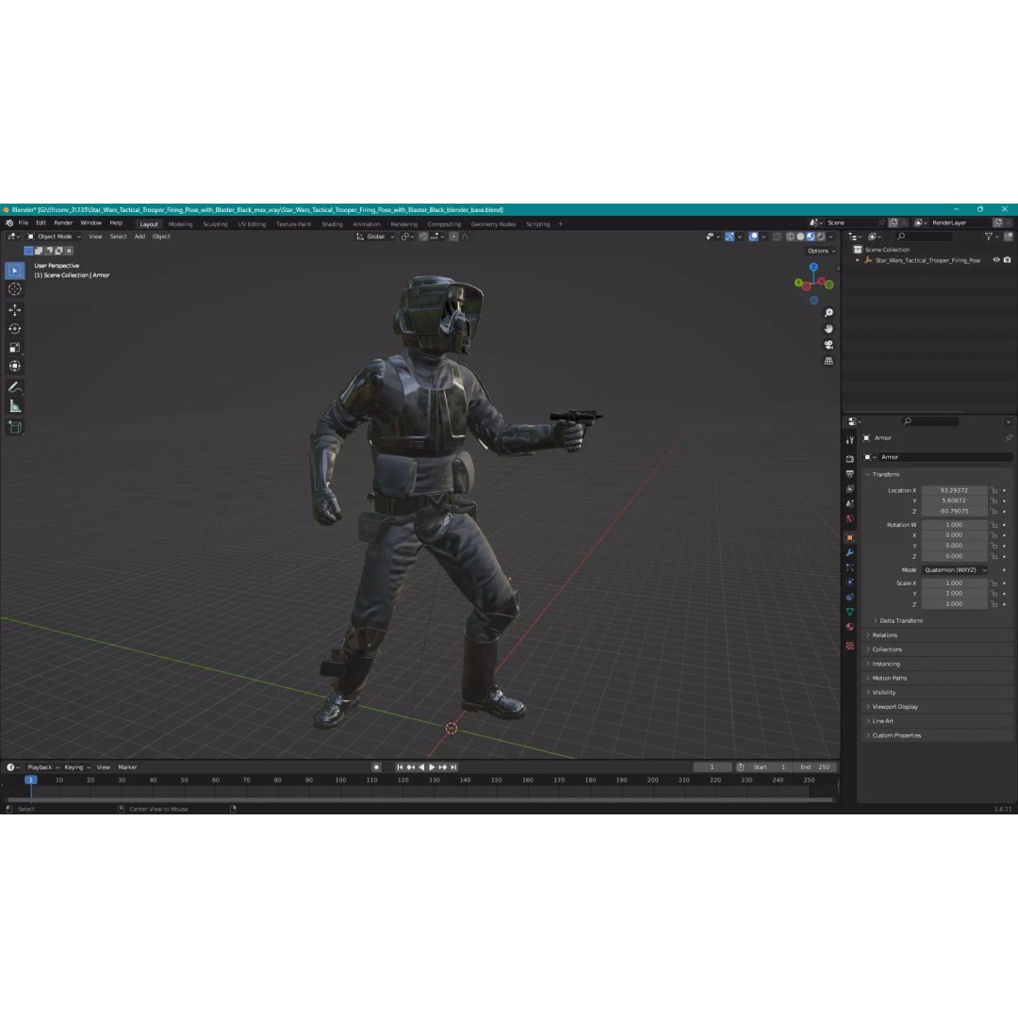
Task: Switch to solid viewport shading
Action: (x=800, y=237)
